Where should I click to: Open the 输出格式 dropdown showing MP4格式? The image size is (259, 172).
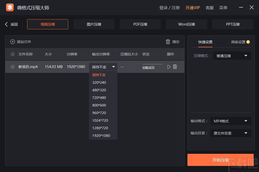(230, 121)
